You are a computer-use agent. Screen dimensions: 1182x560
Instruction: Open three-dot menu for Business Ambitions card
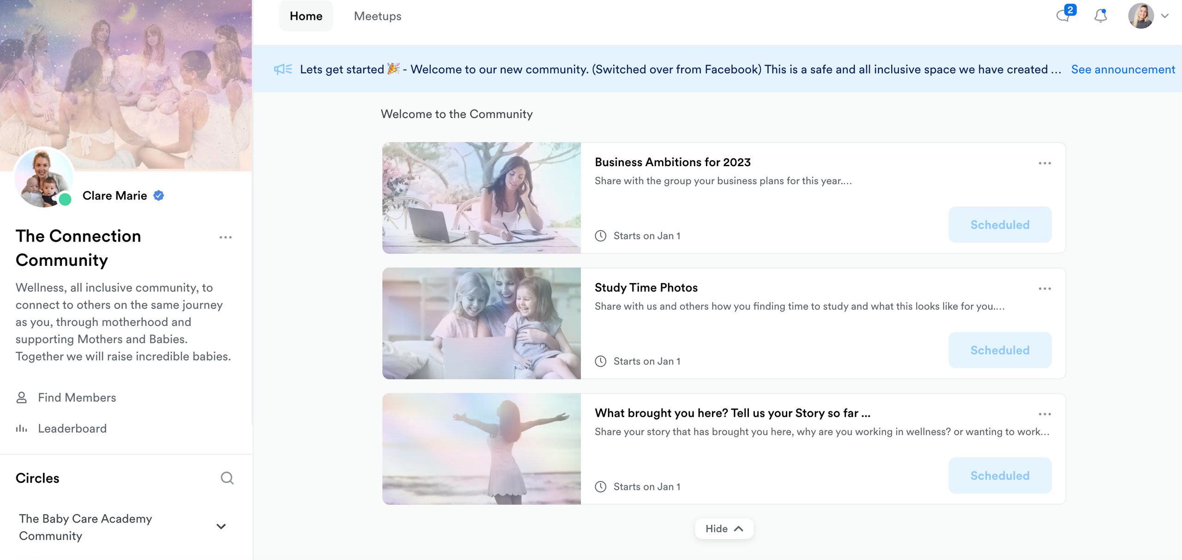click(x=1044, y=163)
